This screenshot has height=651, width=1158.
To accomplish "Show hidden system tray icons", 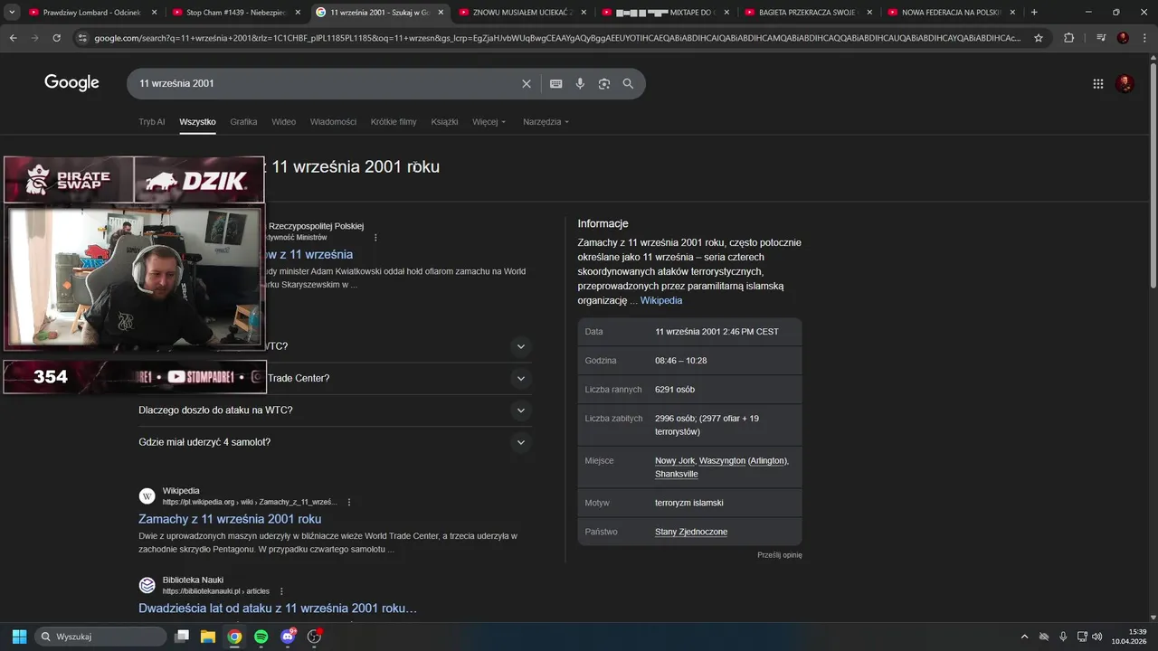I will (1024, 637).
